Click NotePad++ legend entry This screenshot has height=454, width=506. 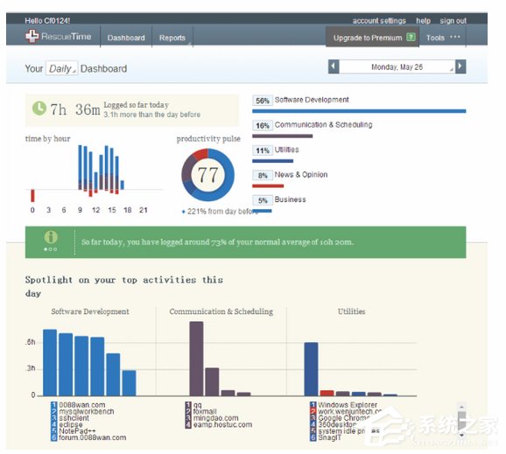[77, 431]
